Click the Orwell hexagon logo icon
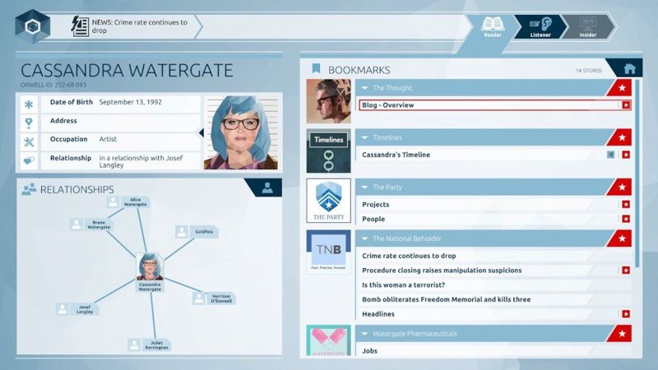The width and height of the screenshot is (658, 370). click(32, 26)
